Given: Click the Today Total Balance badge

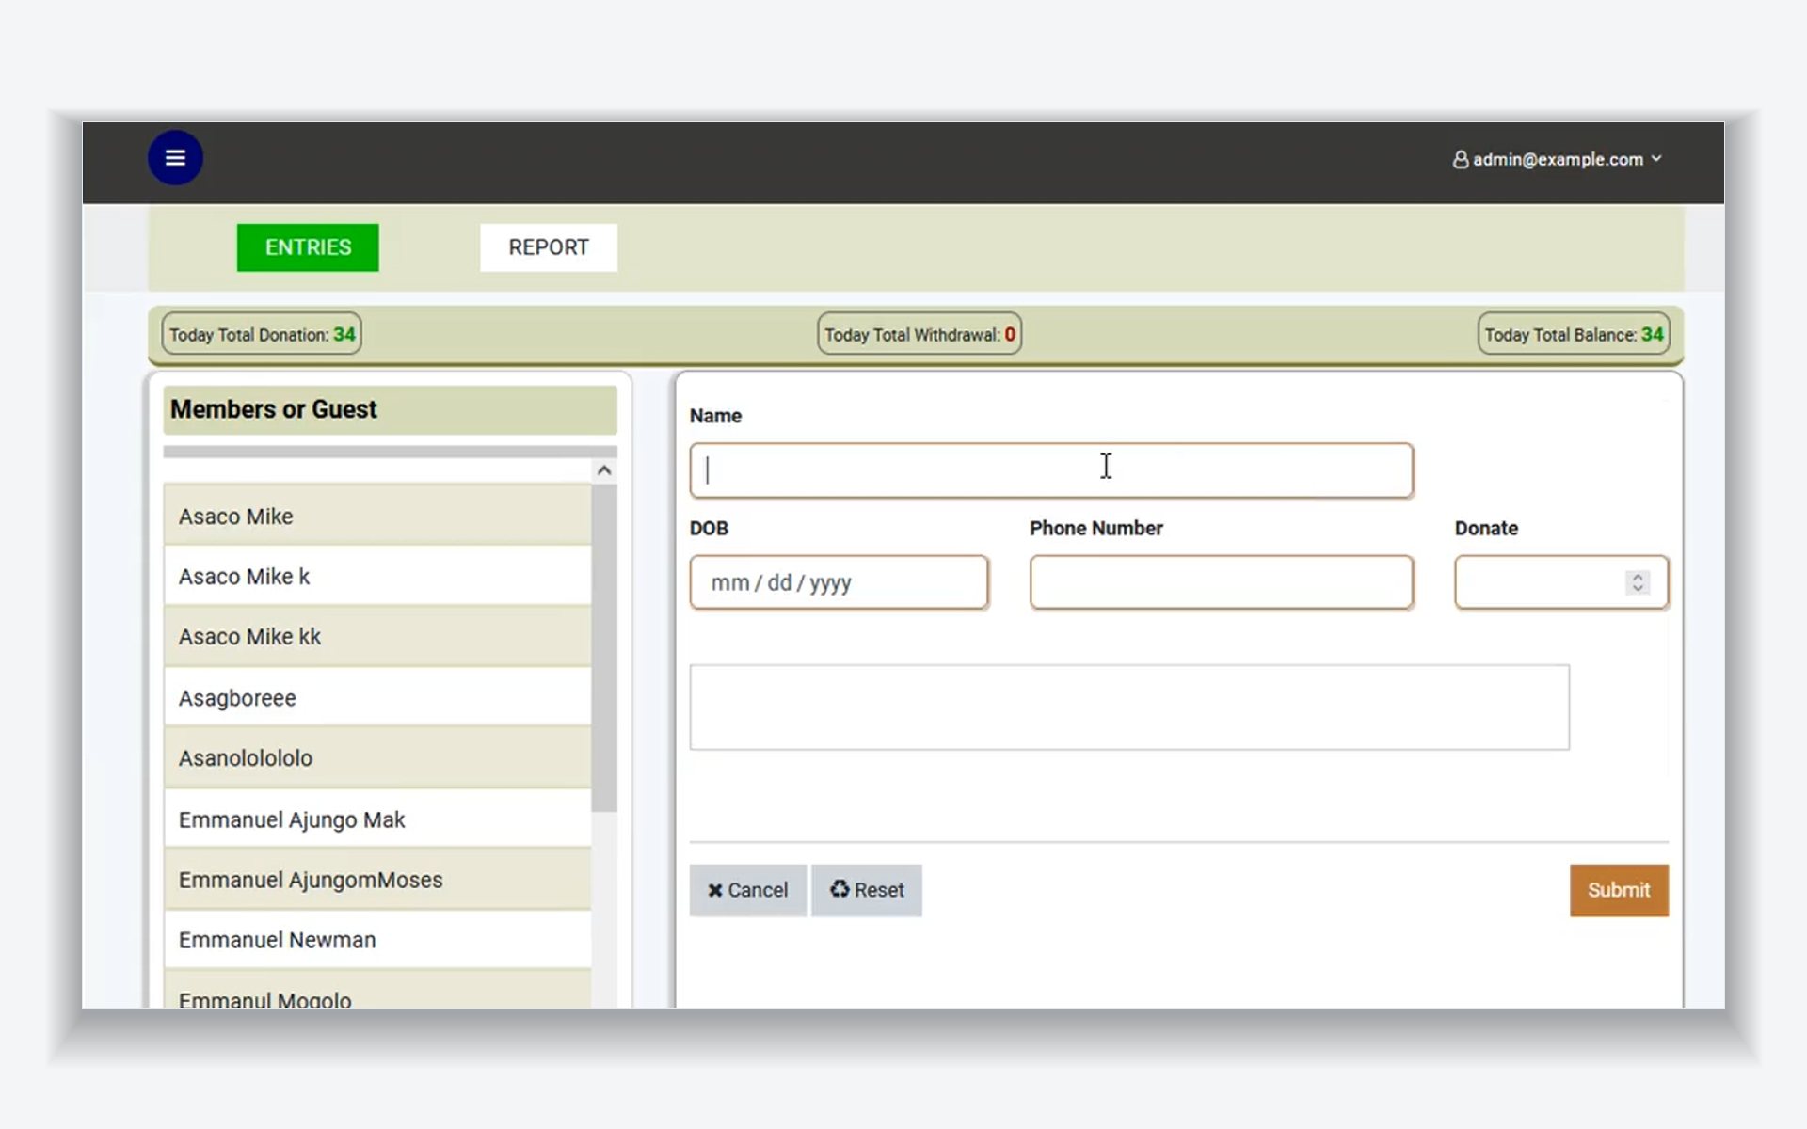Looking at the screenshot, I should click(1574, 334).
